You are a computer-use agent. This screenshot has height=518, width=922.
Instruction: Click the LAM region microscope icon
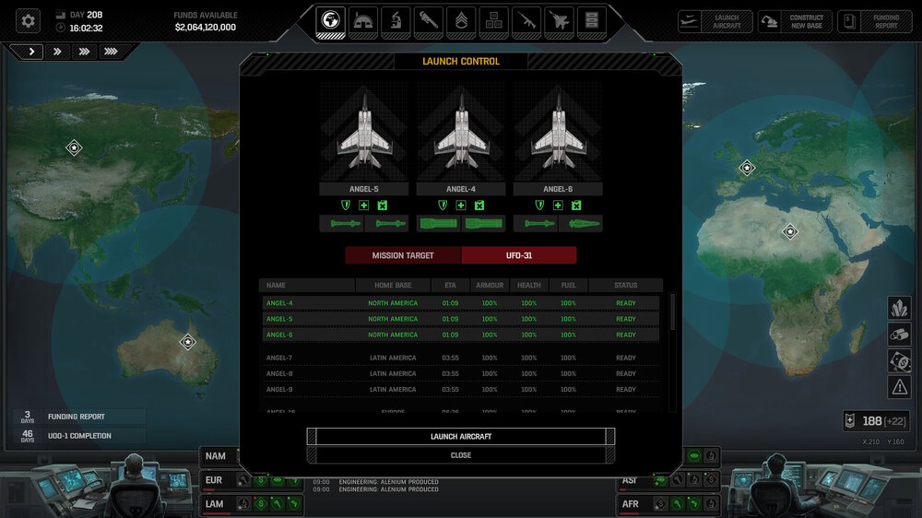click(x=243, y=504)
